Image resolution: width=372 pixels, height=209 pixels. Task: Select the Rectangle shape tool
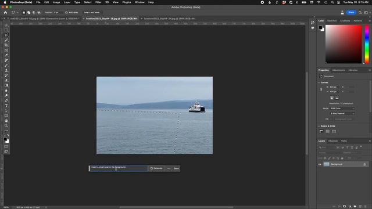pos(6,116)
